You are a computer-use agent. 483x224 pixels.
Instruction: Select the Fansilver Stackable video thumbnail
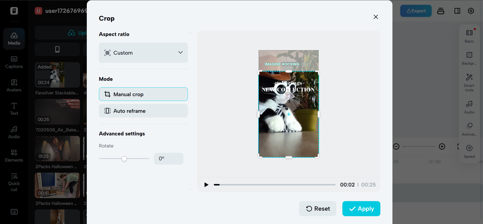point(57,75)
